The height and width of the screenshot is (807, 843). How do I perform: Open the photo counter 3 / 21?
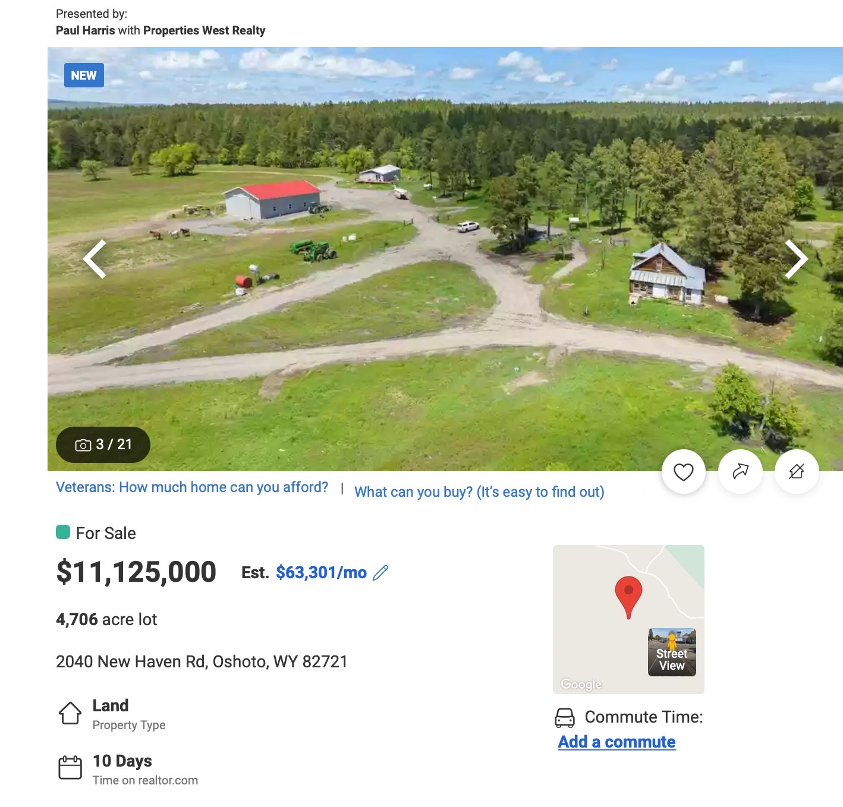coord(103,445)
